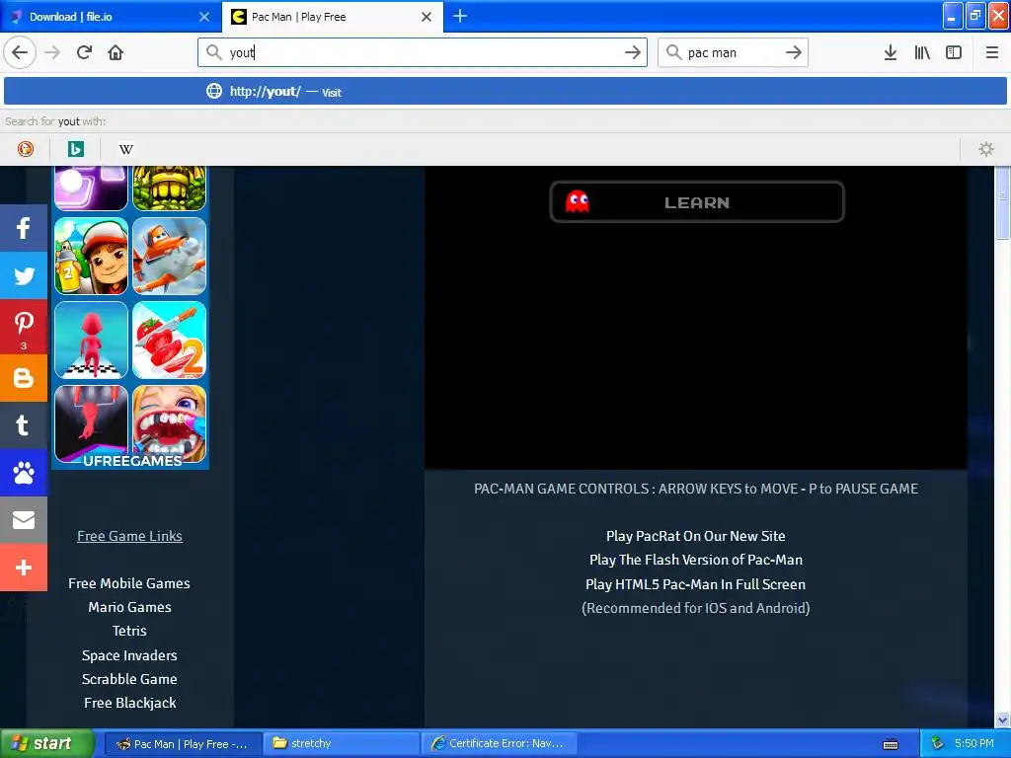
Task: Open a new browser tab
Action: point(460,16)
